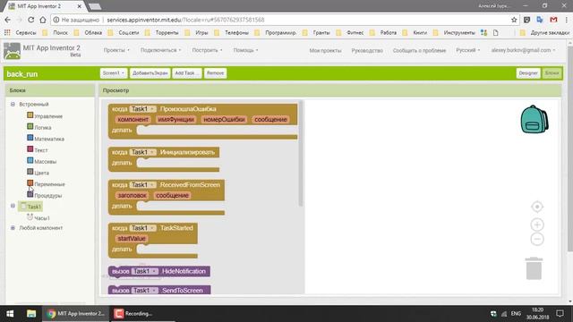Image resolution: width=573 pixels, height=322 pixels.
Task: Open the Сообщить о проблеме link
Action: click(x=419, y=50)
